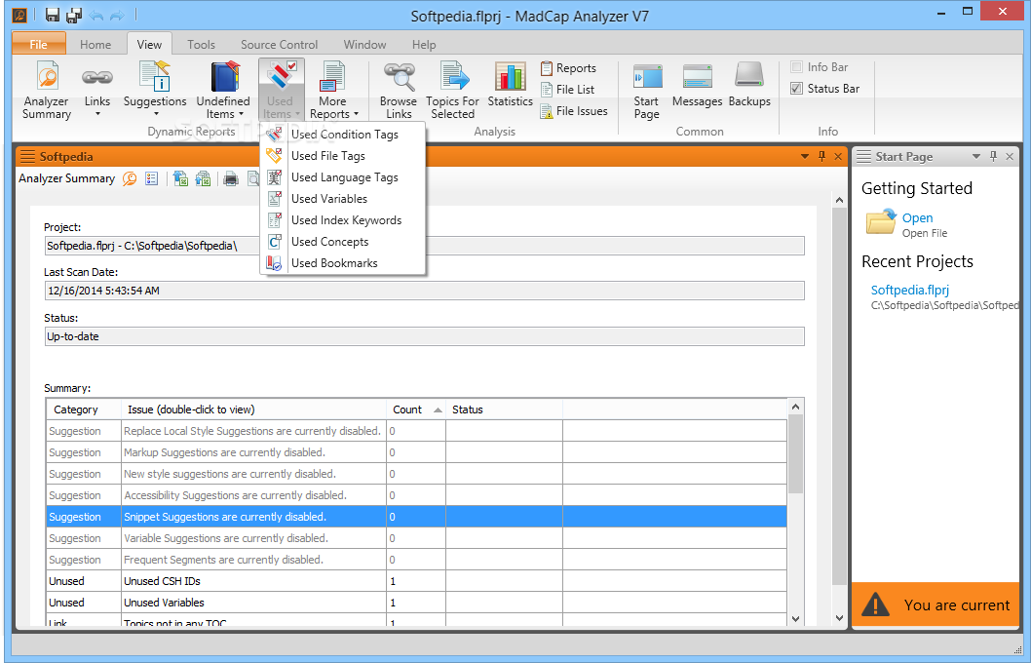Choose Used Condition Tags
Image resolution: width=1031 pixels, height=663 pixels.
(343, 135)
